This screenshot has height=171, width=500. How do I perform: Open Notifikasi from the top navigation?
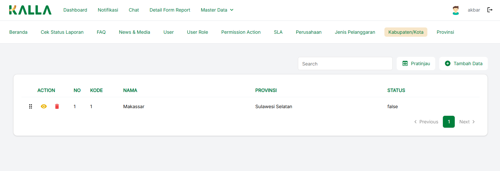click(108, 10)
